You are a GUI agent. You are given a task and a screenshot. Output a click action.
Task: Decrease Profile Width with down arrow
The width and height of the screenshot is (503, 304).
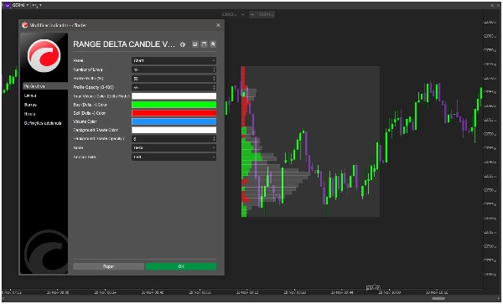pos(215,80)
